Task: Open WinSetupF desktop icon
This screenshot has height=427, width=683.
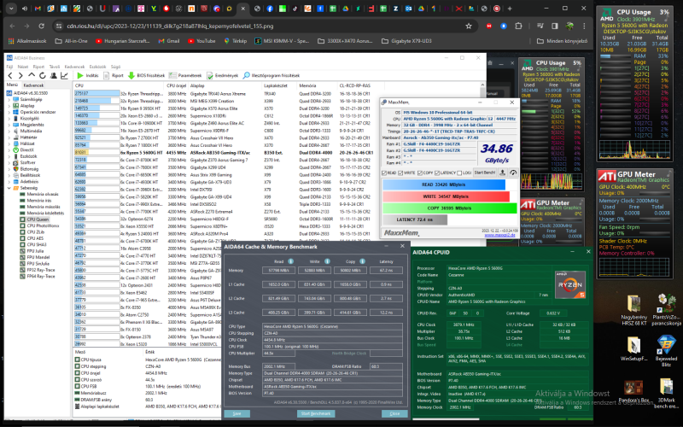Action: pos(633,349)
